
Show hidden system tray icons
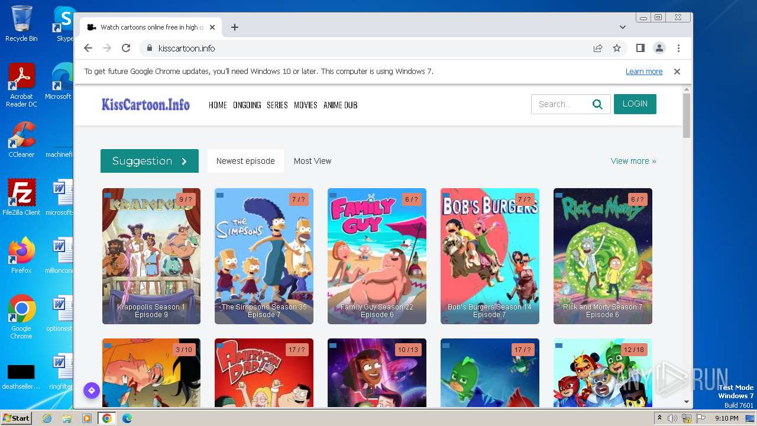(660, 418)
